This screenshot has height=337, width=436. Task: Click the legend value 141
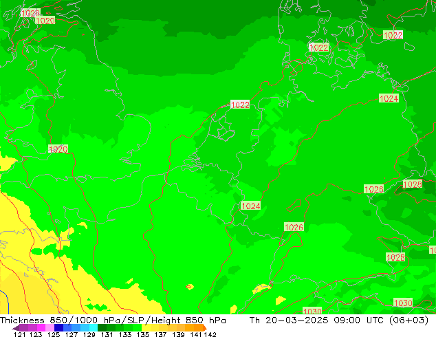(x=196, y=334)
